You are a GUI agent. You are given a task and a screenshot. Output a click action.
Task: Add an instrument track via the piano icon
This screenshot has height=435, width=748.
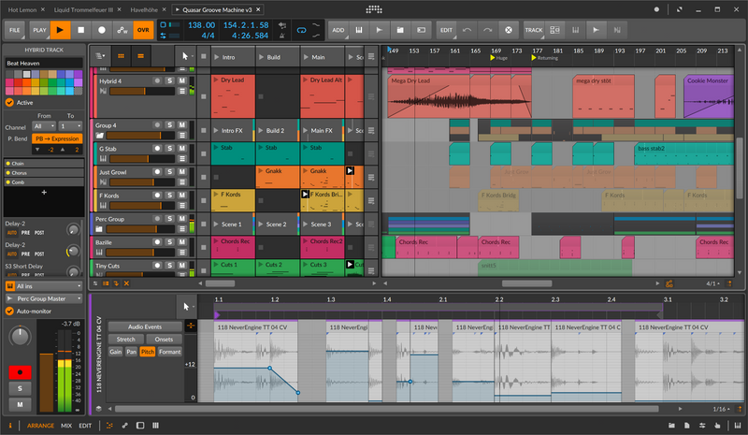pyautogui.click(x=359, y=30)
